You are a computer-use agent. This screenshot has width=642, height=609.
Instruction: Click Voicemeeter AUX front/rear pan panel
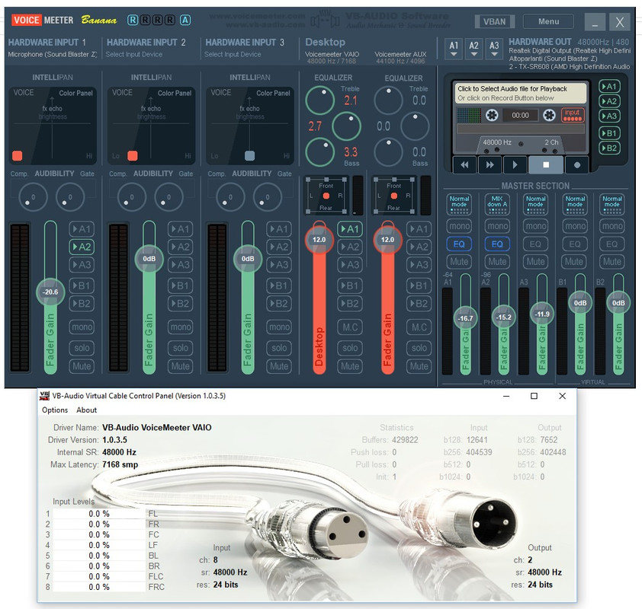coord(394,196)
